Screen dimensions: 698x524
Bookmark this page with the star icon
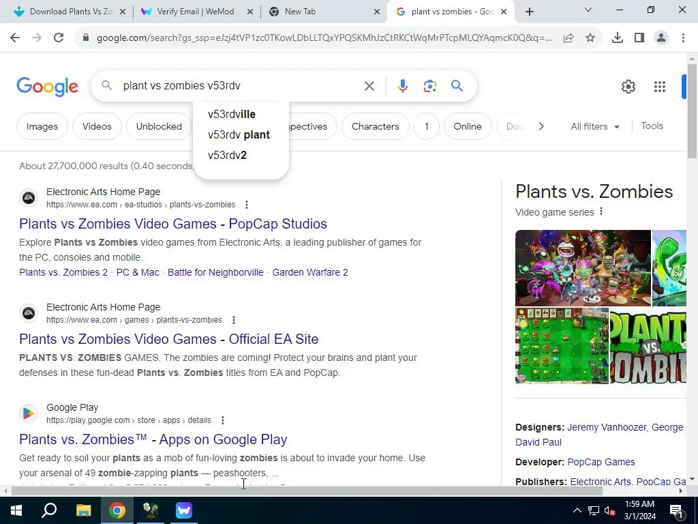pos(590,38)
